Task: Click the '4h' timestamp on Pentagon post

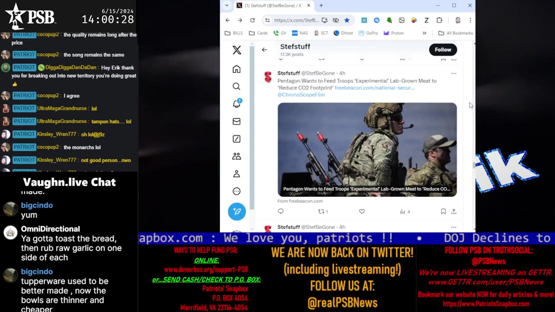Action: click(x=342, y=73)
